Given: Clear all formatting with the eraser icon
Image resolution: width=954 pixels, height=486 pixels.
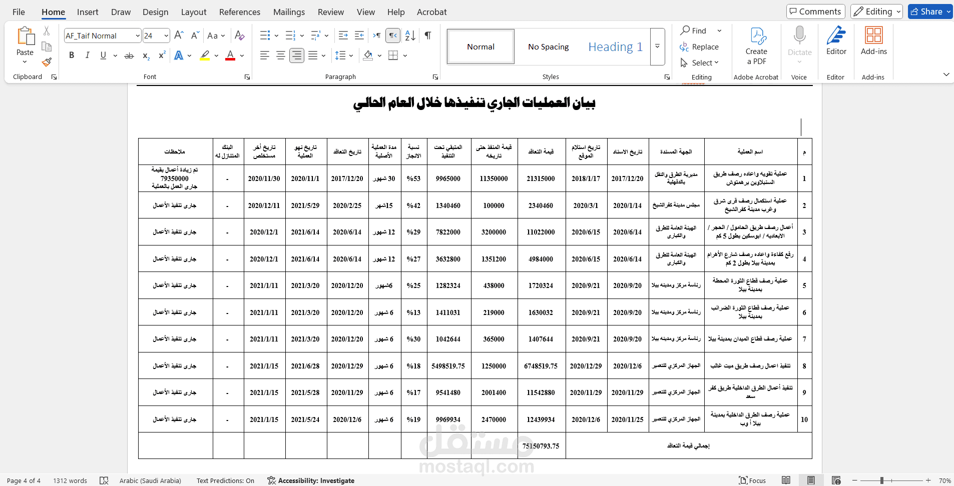Looking at the screenshot, I should tap(240, 35).
